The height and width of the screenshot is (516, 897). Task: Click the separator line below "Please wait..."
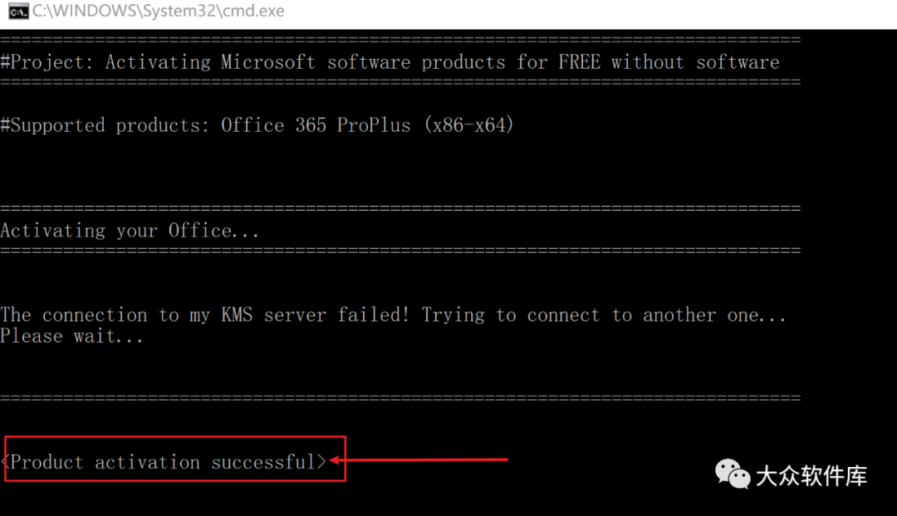(399, 398)
